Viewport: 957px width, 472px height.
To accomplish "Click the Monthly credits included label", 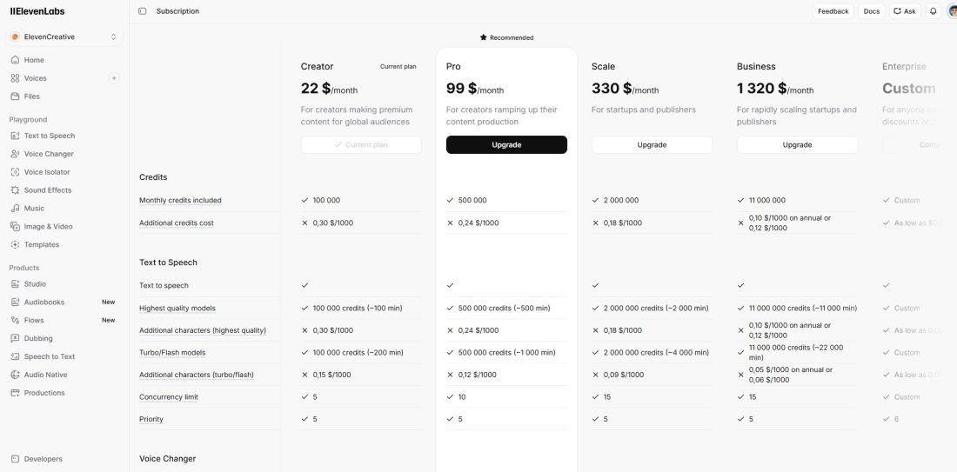I will pyautogui.click(x=180, y=201).
